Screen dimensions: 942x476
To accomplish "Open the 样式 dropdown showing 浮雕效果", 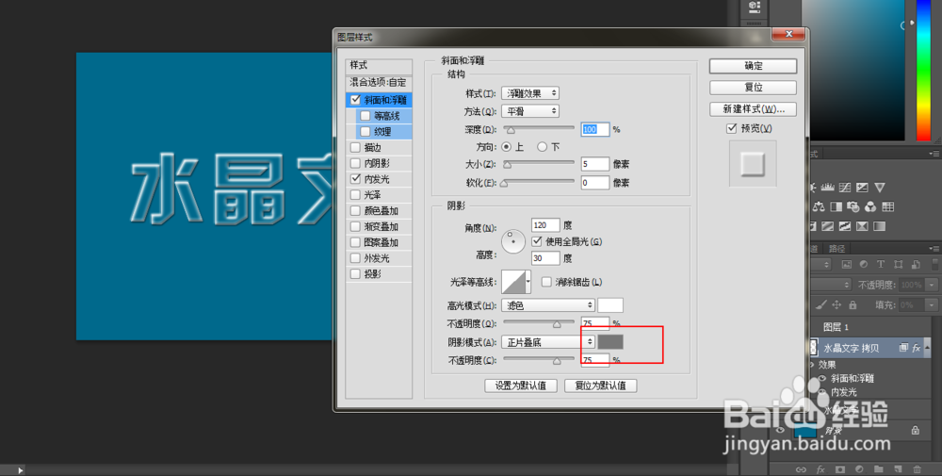I will tap(529, 93).
